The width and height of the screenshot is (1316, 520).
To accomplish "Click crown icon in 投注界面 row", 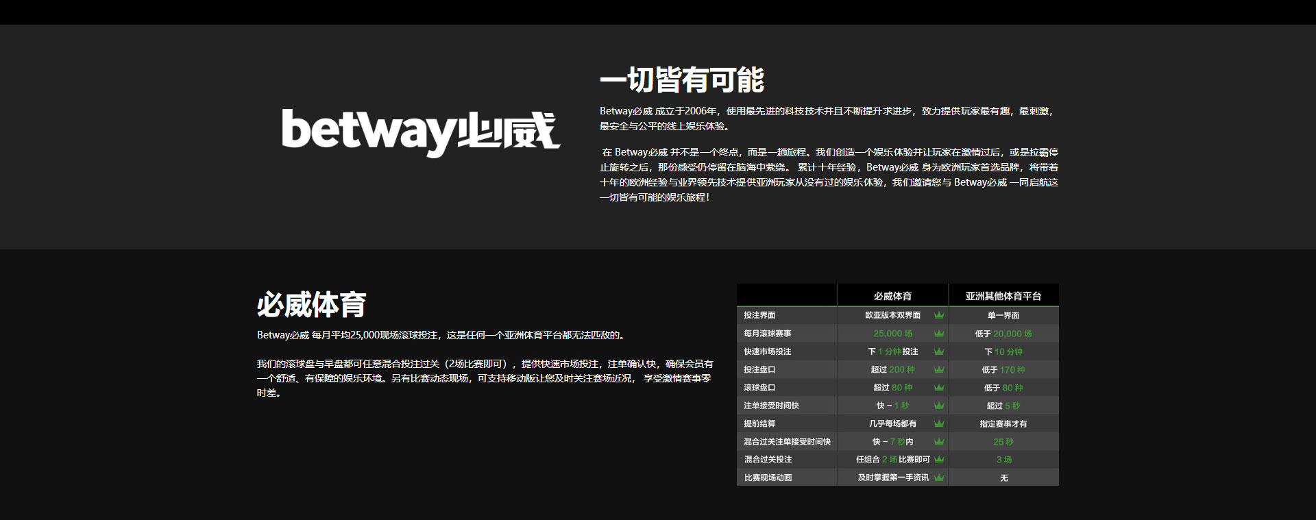I will 938,315.
